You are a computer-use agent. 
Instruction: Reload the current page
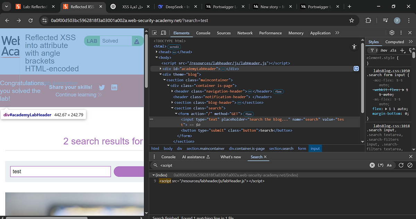(x=31, y=20)
